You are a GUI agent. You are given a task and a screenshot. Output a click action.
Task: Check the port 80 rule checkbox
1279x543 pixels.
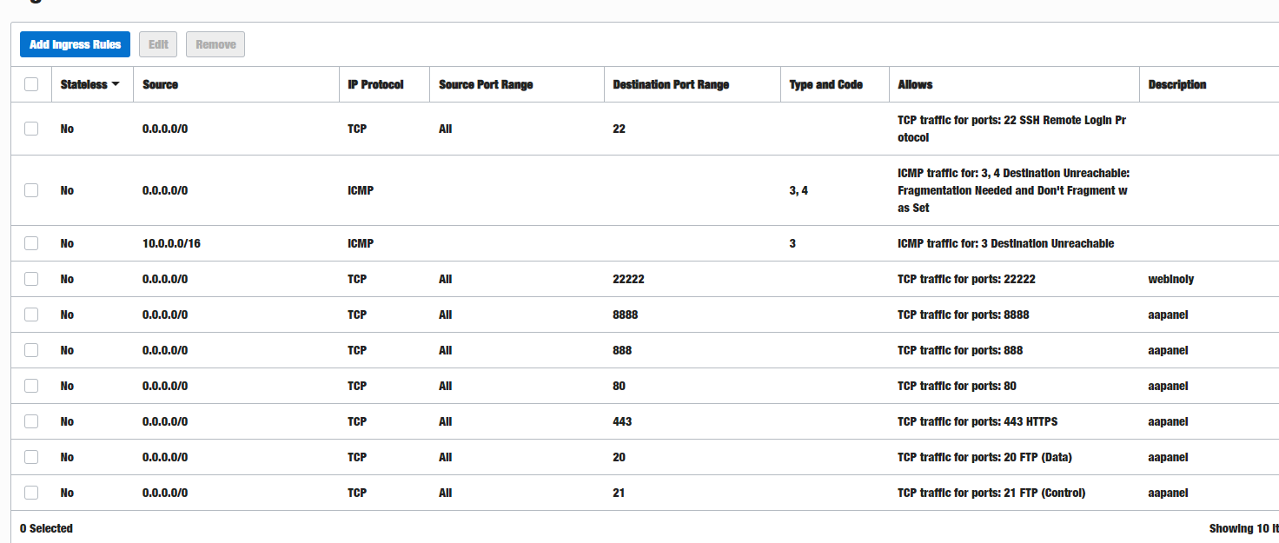point(31,386)
